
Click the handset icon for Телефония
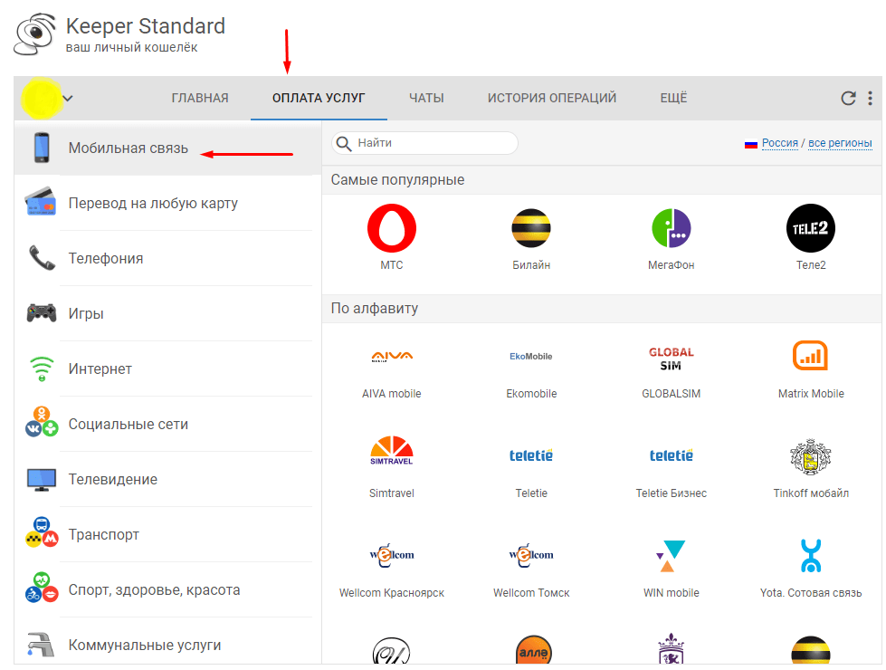[x=42, y=257]
